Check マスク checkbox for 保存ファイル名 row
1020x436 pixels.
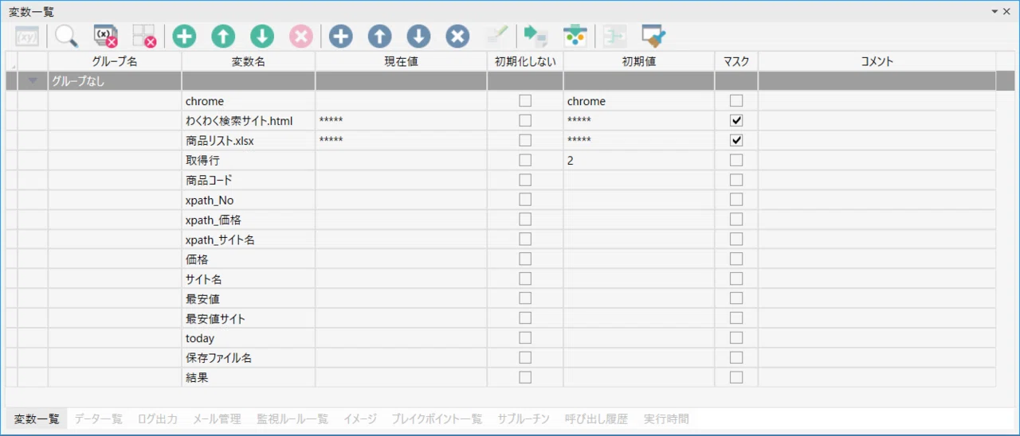[x=736, y=358]
